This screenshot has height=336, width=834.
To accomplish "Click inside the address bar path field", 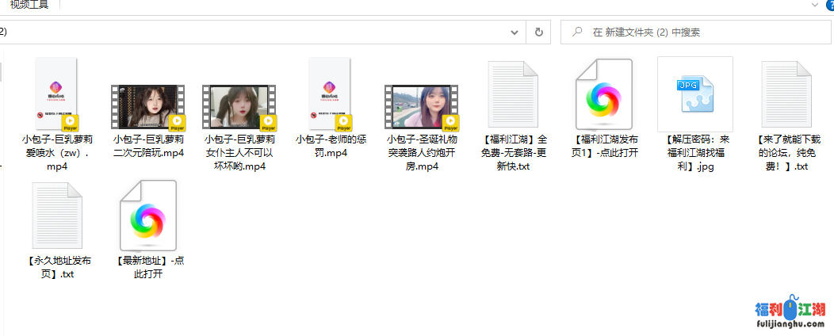I will click(254, 32).
